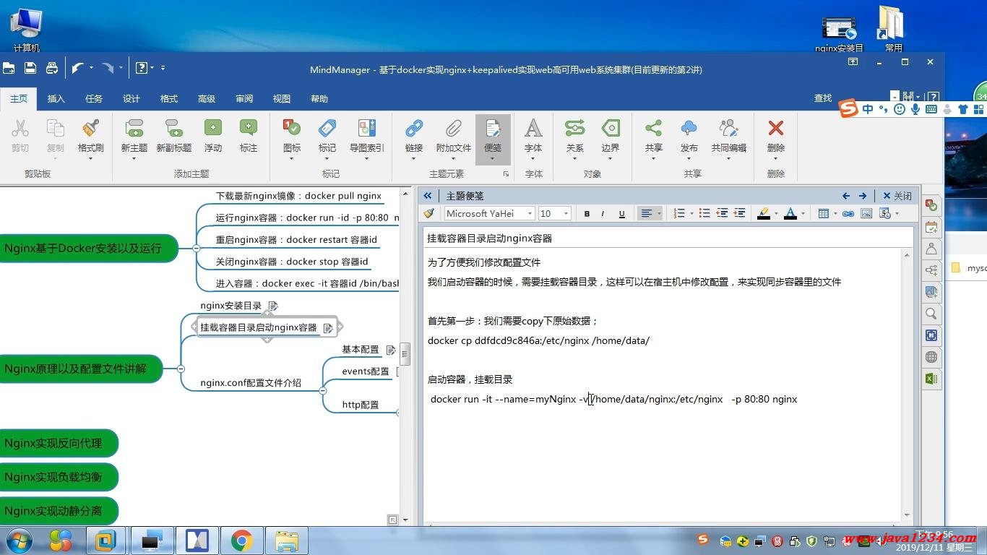This screenshot has height=555, width=987.
Task: Insert a table in the notes editor
Action: (x=823, y=213)
